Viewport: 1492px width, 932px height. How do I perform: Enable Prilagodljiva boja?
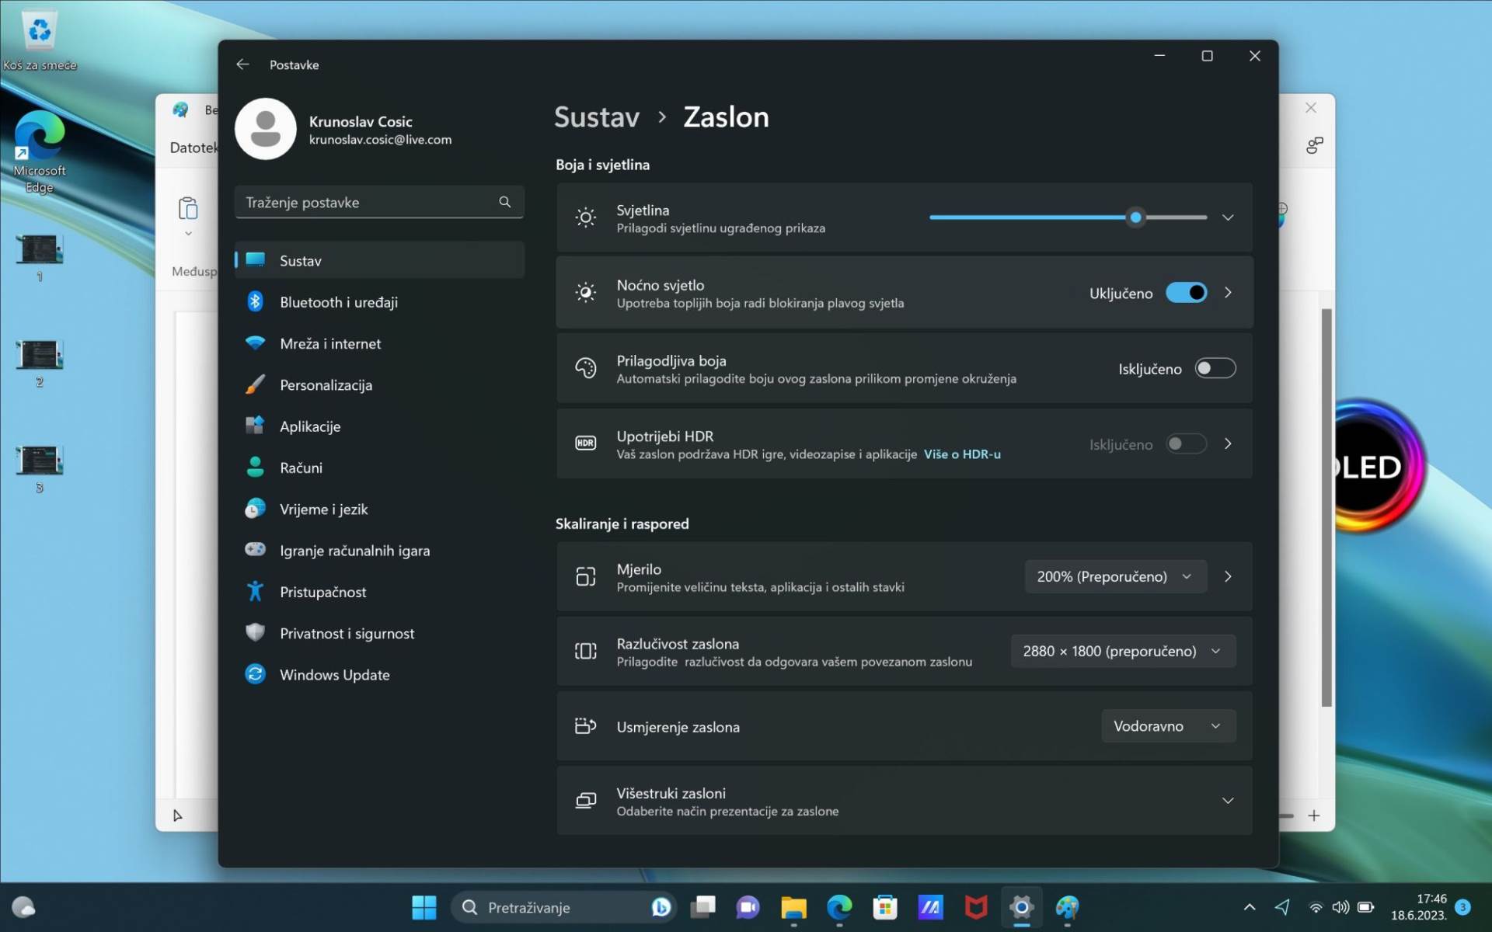click(1215, 368)
